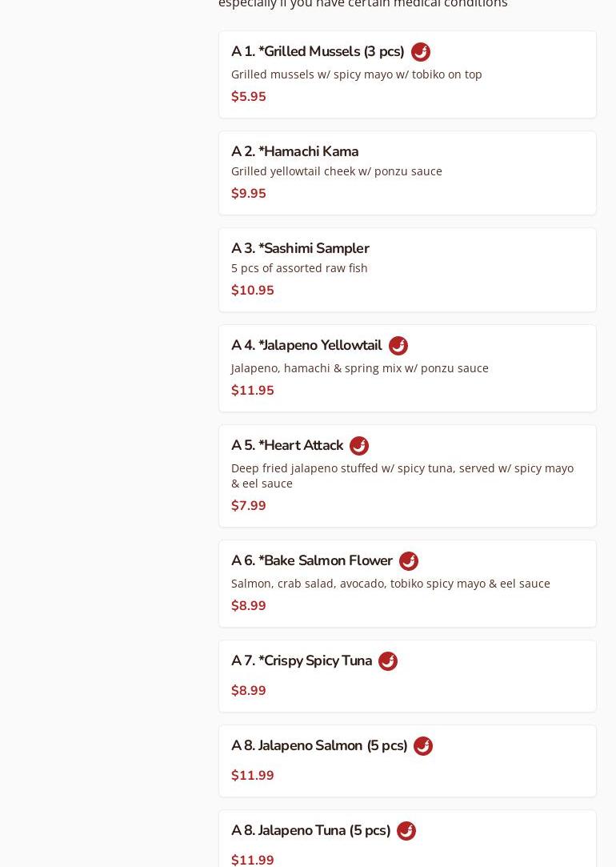Select A 2. Hamachi Kama title
Image resolution: width=616 pixels, height=867 pixels.
pyautogui.click(x=294, y=151)
